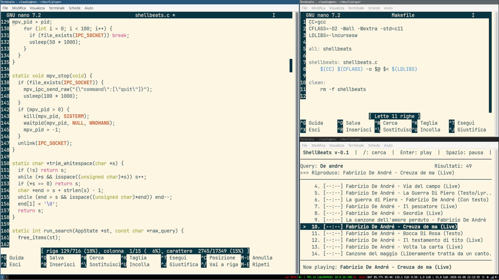
Task: Click '/: cerca' hint in ShellBeats header
Action: (374, 153)
